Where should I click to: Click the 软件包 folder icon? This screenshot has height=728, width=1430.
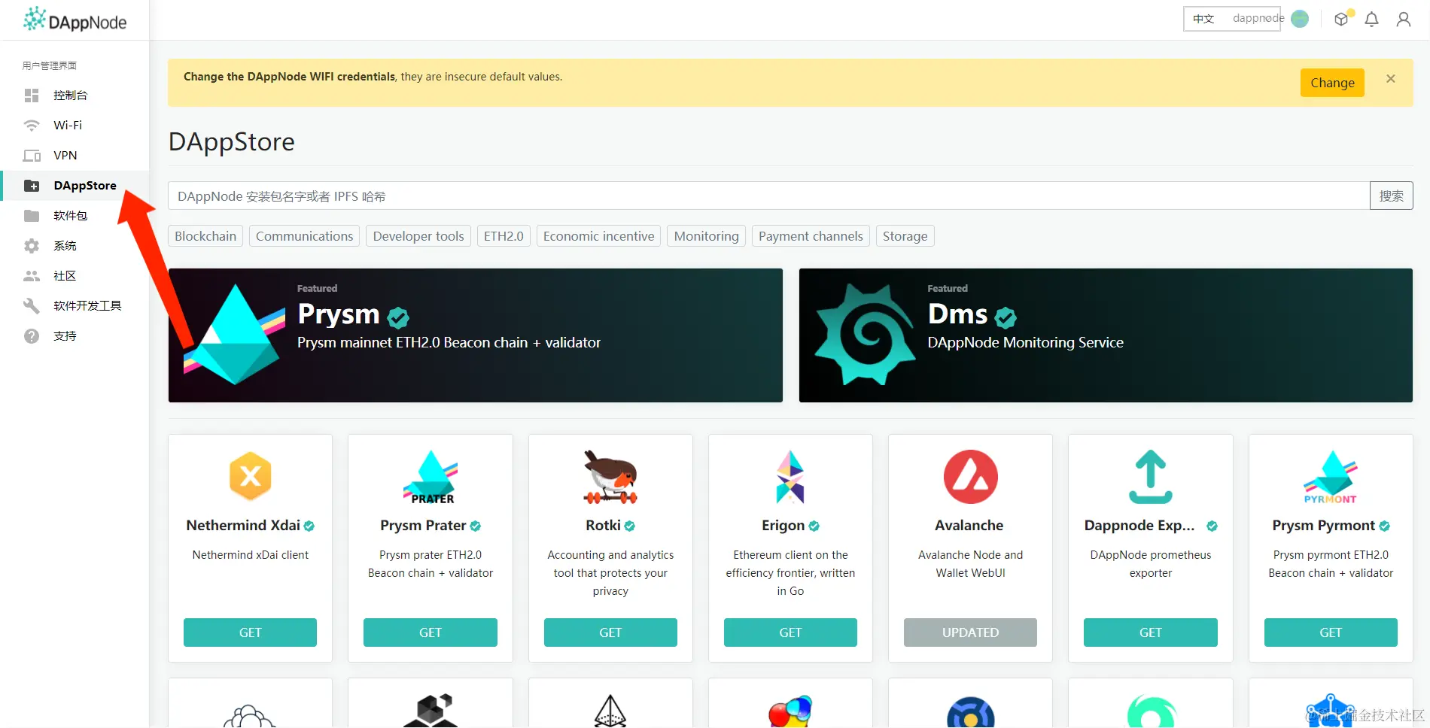click(x=32, y=216)
